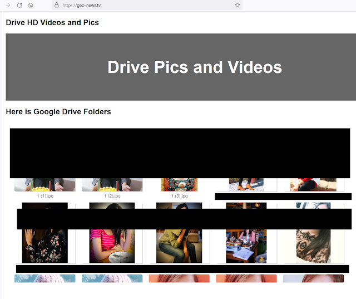The image size is (356, 299).
Task: Click the 1 (2).jpg file name
Action: pyautogui.click(x=112, y=196)
